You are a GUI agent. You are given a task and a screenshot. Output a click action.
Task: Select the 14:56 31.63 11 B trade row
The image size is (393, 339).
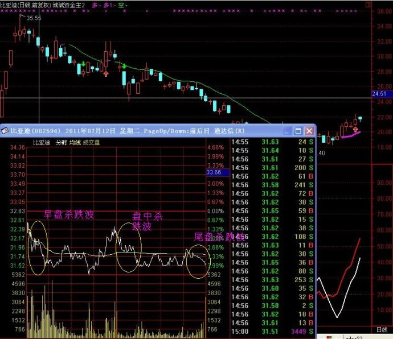[272, 245]
